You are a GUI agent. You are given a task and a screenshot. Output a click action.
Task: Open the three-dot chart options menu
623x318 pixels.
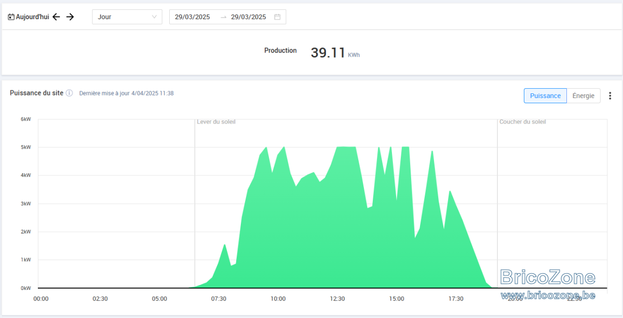point(610,95)
